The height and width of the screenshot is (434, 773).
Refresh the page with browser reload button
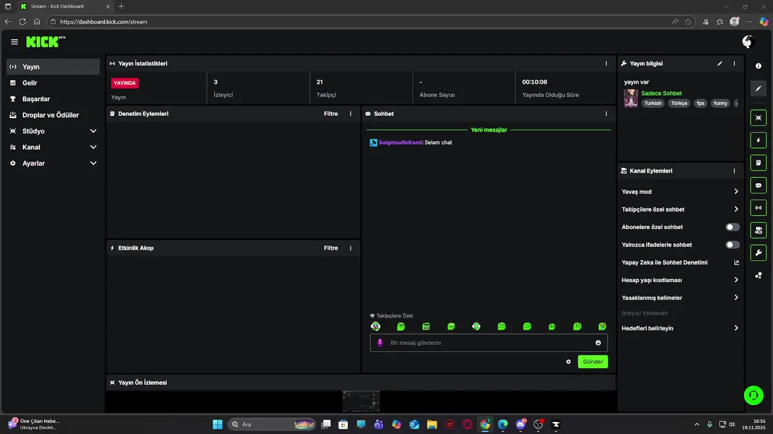pyautogui.click(x=22, y=22)
